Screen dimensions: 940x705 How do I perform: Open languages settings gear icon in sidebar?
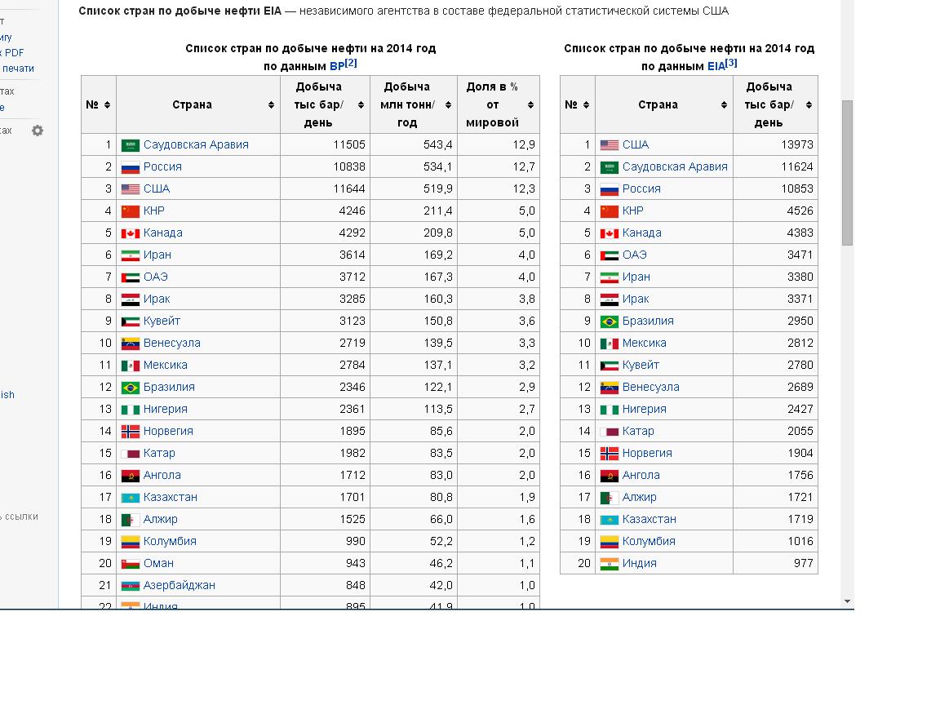click(38, 130)
